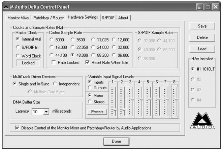Open the Latency dropdown arrow

[x=46, y=112]
